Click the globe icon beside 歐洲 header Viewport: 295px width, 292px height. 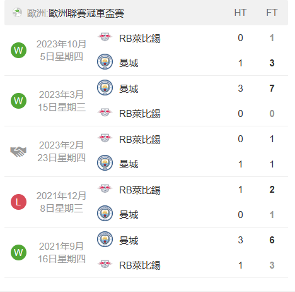[17, 13]
